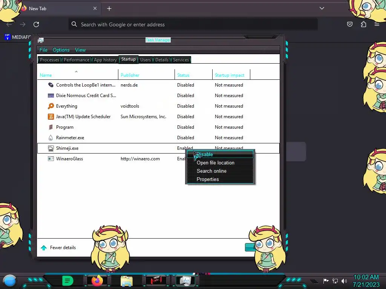Screen dimensions: 386x289
Task: Click the Program entry icon
Action: click(51, 127)
